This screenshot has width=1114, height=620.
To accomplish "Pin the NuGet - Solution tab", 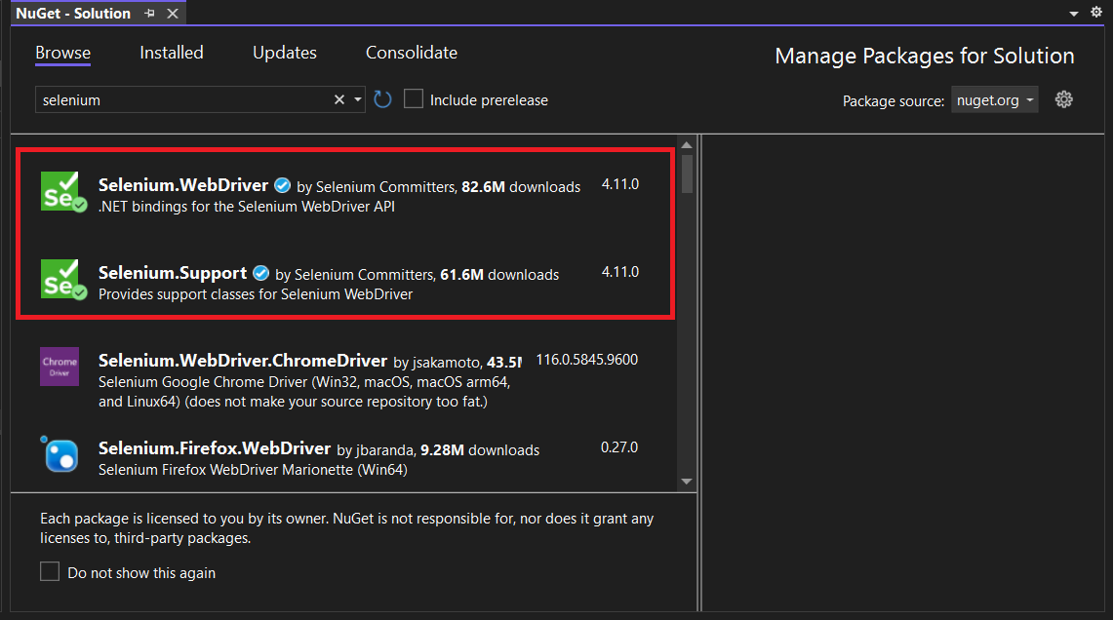I will (x=149, y=14).
